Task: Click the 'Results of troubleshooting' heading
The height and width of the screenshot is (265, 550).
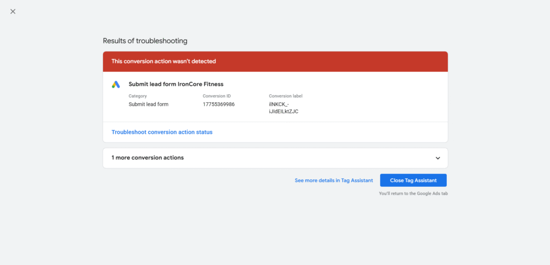Action: coord(145,41)
